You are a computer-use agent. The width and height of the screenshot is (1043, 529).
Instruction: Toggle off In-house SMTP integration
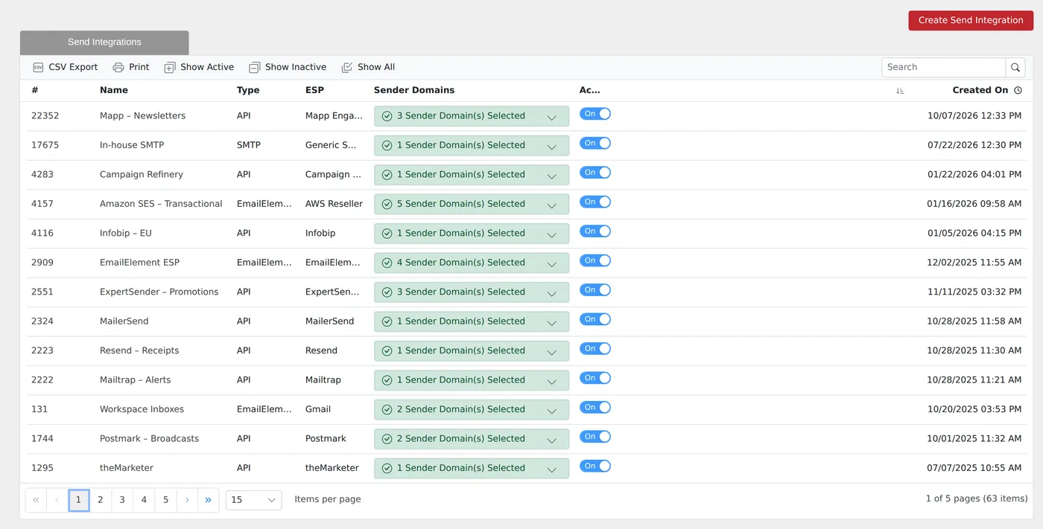click(x=595, y=143)
